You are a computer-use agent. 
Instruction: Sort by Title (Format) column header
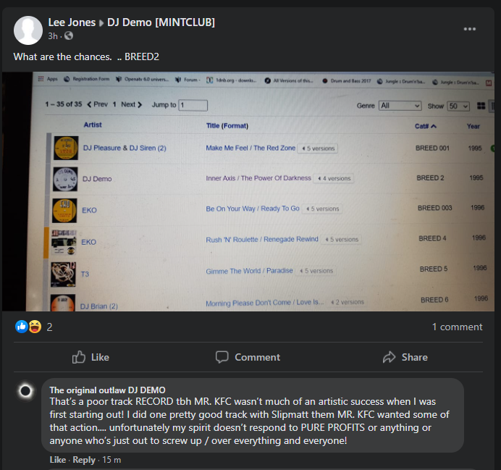227,125
